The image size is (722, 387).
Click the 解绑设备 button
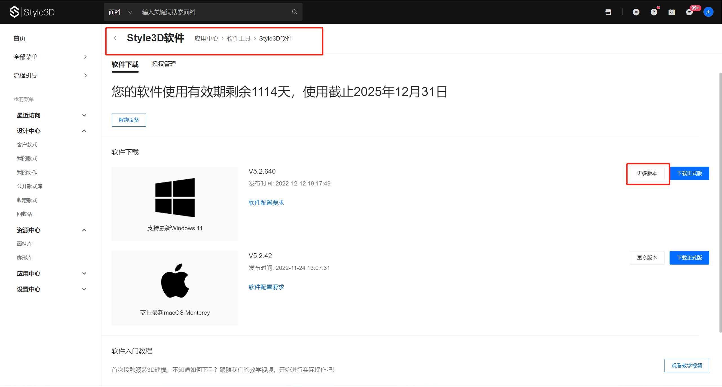(x=129, y=120)
